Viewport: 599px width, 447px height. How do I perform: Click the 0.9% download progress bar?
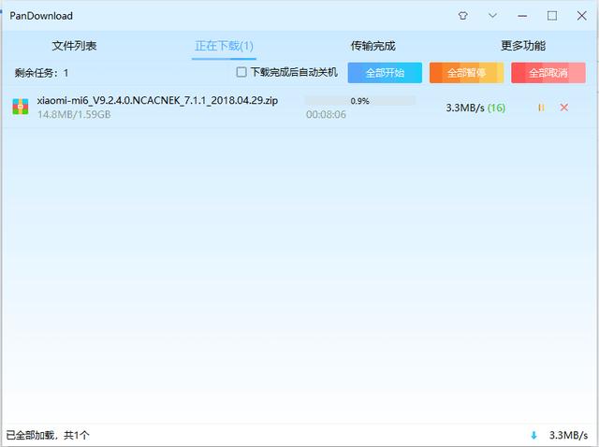click(x=359, y=101)
